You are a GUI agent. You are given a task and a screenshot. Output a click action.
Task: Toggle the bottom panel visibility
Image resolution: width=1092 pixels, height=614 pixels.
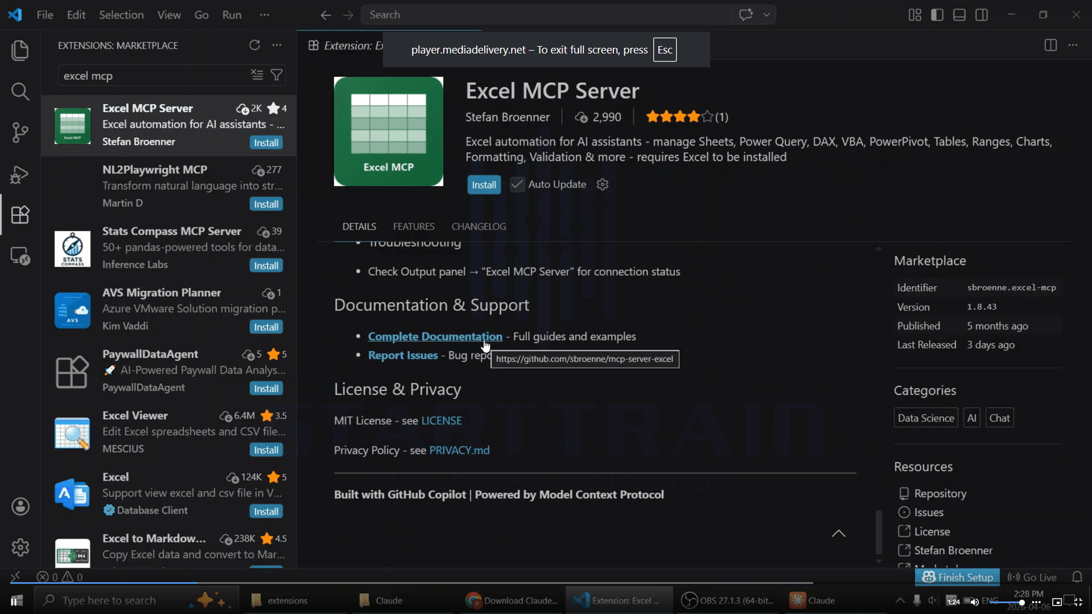[x=959, y=15]
